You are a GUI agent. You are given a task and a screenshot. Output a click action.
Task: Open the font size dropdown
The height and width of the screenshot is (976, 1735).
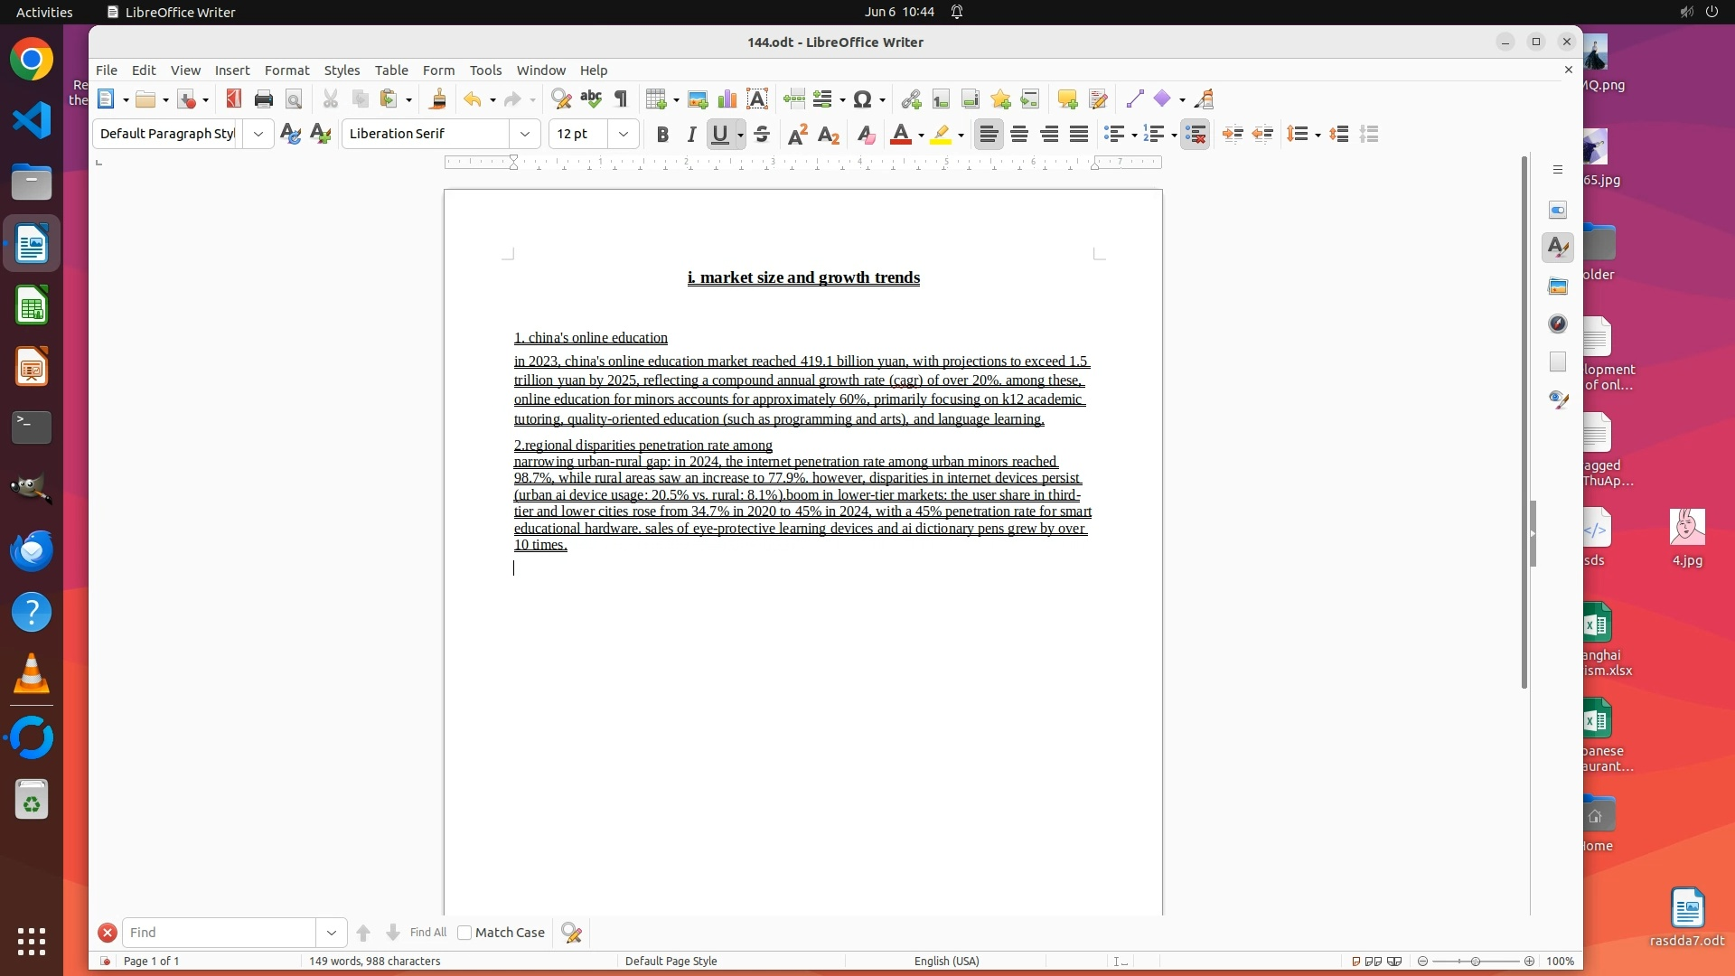click(x=624, y=134)
